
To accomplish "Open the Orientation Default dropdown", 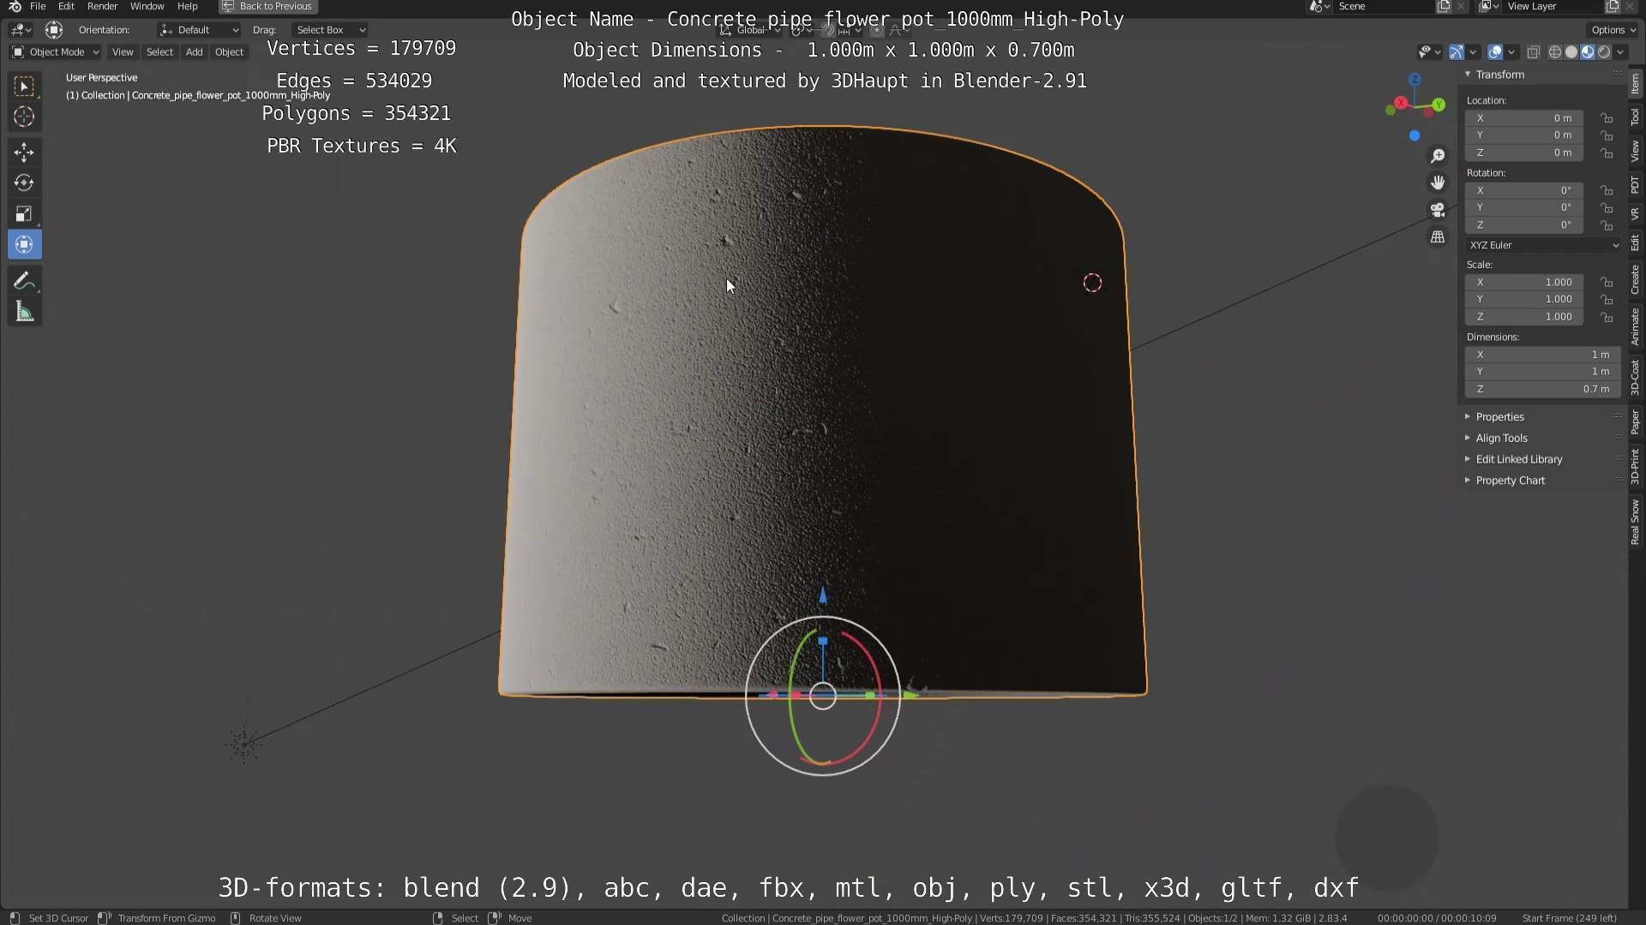I will [x=199, y=30].
